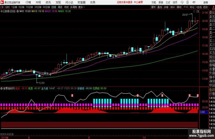Click the MA10: 19.16 label
The width and height of the screenshot is (215, 139).
pos(38,11)
